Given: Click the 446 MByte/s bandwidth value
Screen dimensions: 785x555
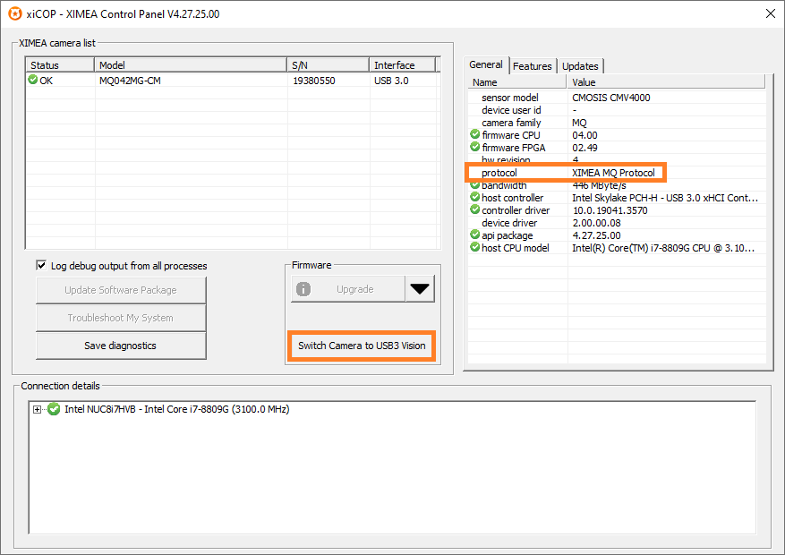Looking at the screenshot, I should tap(599, 185).
